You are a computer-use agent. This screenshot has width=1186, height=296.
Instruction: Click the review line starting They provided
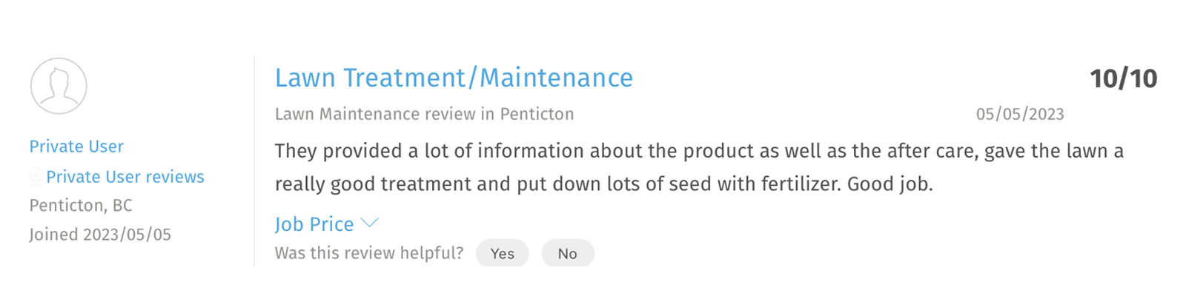(699, 151)
